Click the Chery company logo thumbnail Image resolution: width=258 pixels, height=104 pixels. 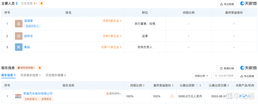pos(18,96)
